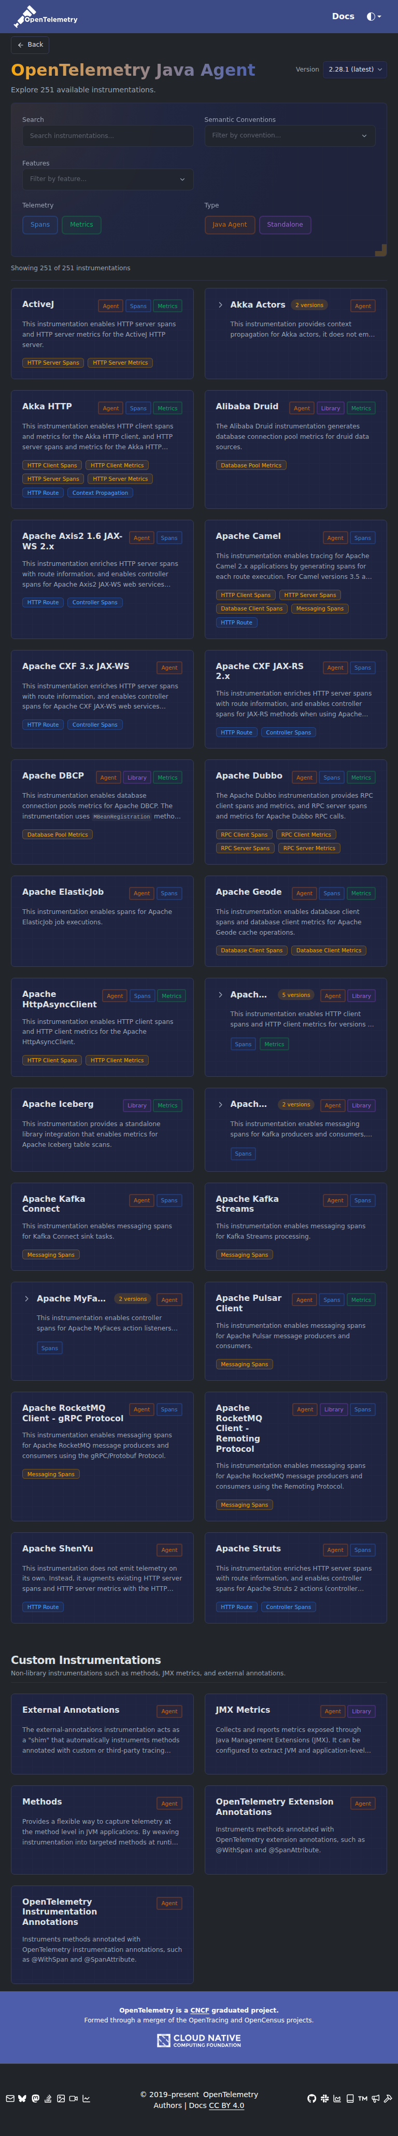Click the megaphone icon in footer
The width and height of the screenshot is (398, 2136).
[x=375, y=2099]
